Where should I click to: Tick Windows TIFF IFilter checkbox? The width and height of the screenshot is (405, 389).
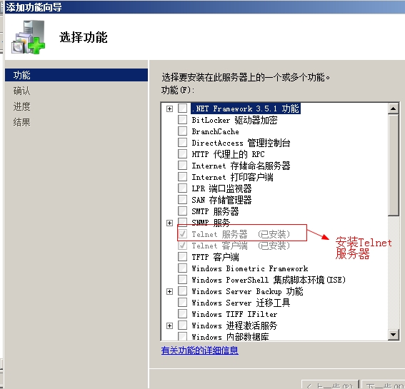(x=182, y=314)
